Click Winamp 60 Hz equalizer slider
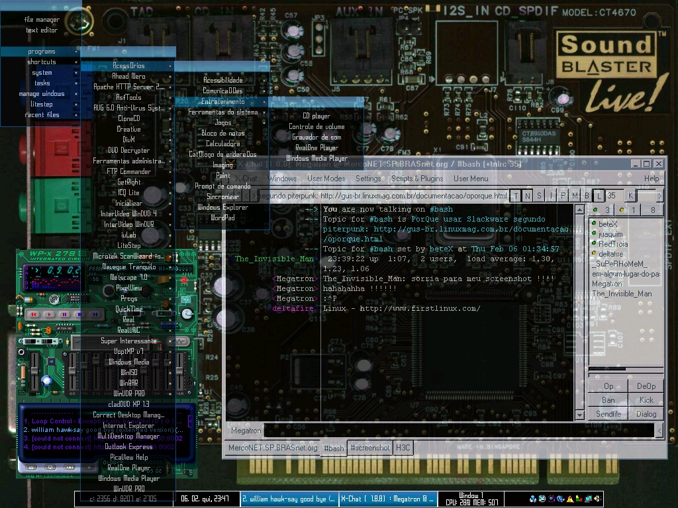The image size is (678, 508). (x=72, y=372)
